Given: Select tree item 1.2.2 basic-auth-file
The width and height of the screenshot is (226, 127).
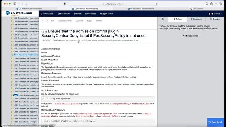Looking at the screenshot, I should click(26, 18).
